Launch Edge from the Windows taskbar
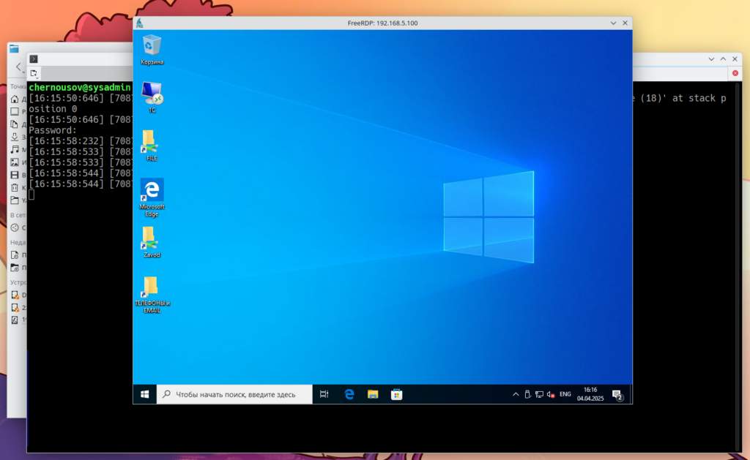750x460 pixels. (349, 394)
